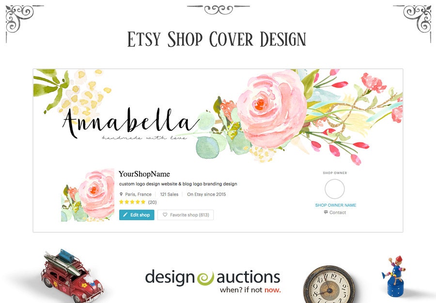The image size is (436, 303).
Task: Click the green swirl design auctions logo
Action: tap(205, 278)
